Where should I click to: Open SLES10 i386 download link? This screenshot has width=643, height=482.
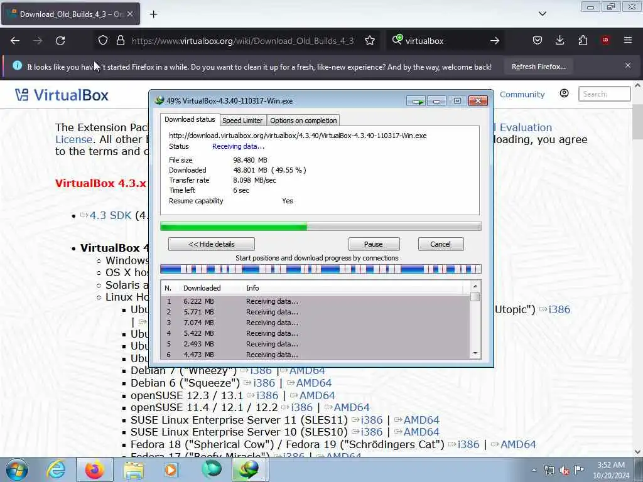click(x=372, y=432)
